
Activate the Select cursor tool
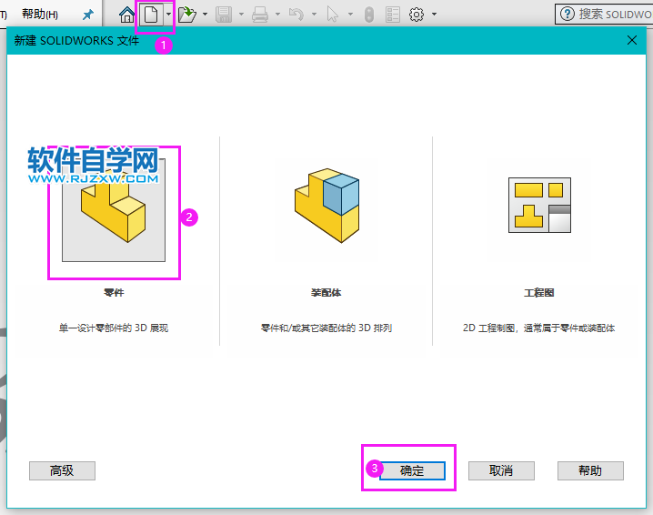[332, 15]
